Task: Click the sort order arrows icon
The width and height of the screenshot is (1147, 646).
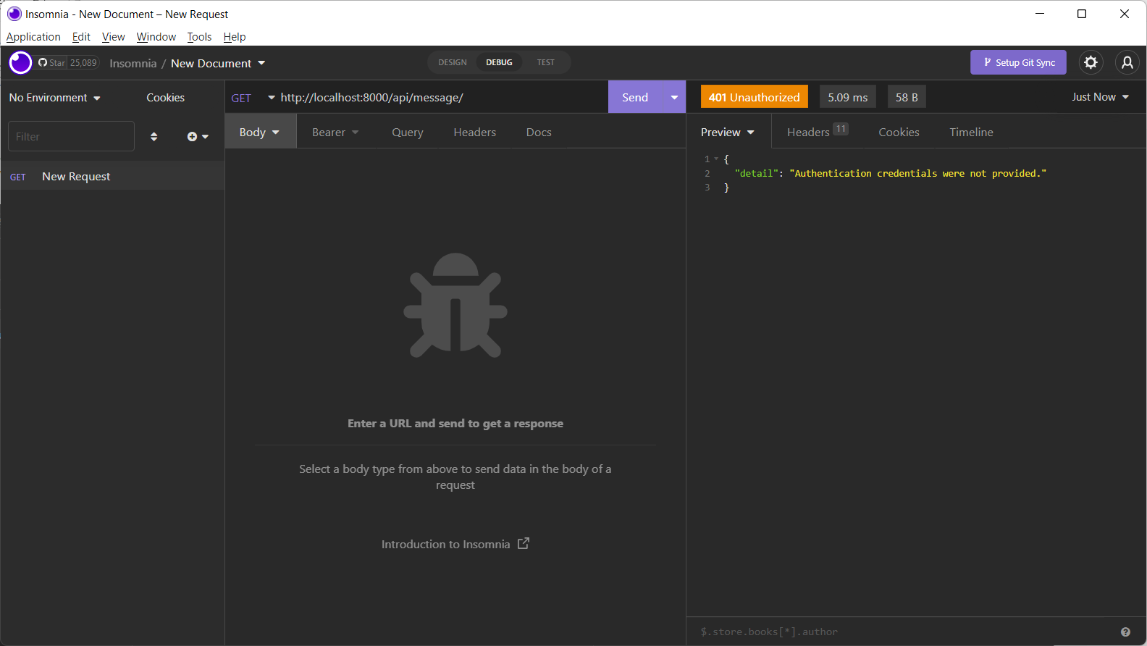Action: (x=154, y=136)
